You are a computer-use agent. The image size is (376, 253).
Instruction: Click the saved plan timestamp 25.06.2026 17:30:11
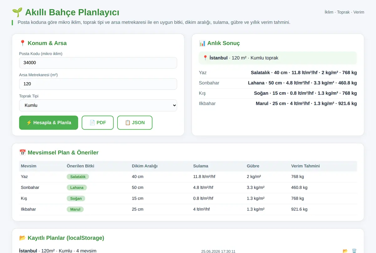pyautogui.click(x=218, y=251)
